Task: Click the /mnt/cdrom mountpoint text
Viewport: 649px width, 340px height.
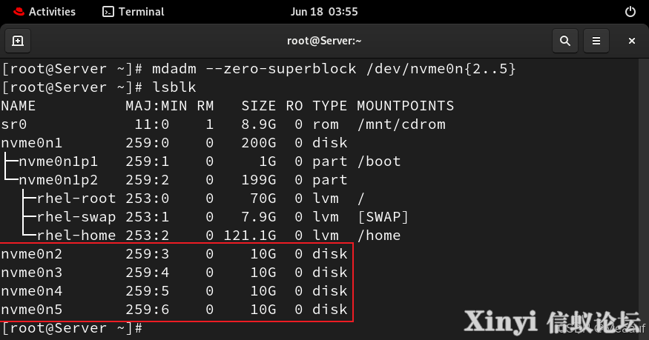Action: (x=401, y=124)
